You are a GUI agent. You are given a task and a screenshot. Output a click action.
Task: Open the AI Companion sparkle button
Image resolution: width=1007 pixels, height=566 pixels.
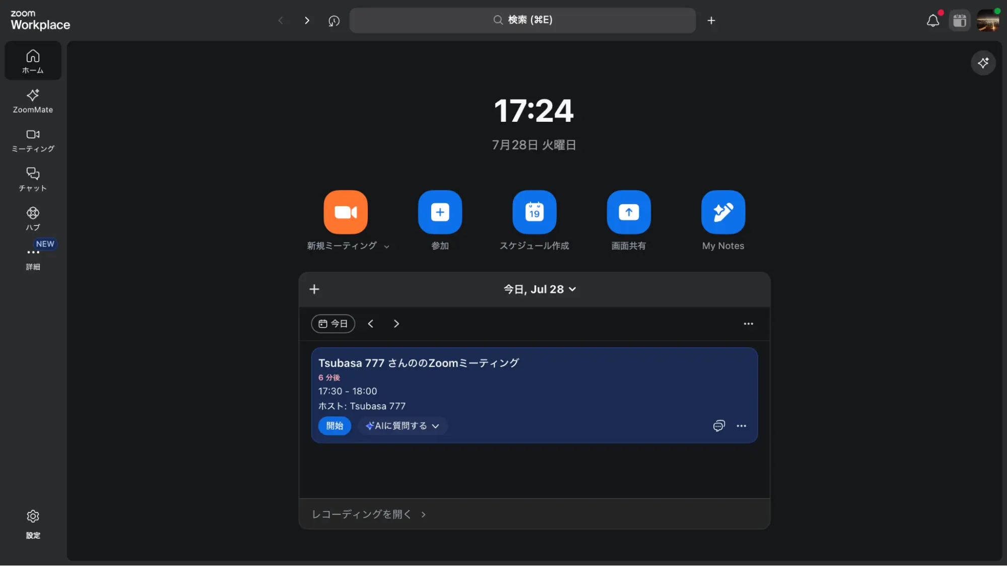pyautogui.click(x=983, y=63)
